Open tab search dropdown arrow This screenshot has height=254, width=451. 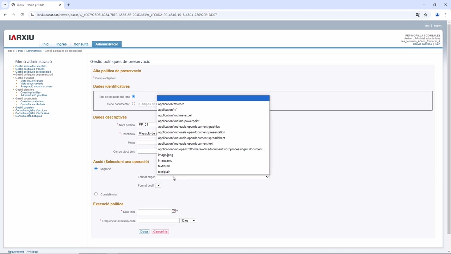pyautogui.click(x=5, y=5)
